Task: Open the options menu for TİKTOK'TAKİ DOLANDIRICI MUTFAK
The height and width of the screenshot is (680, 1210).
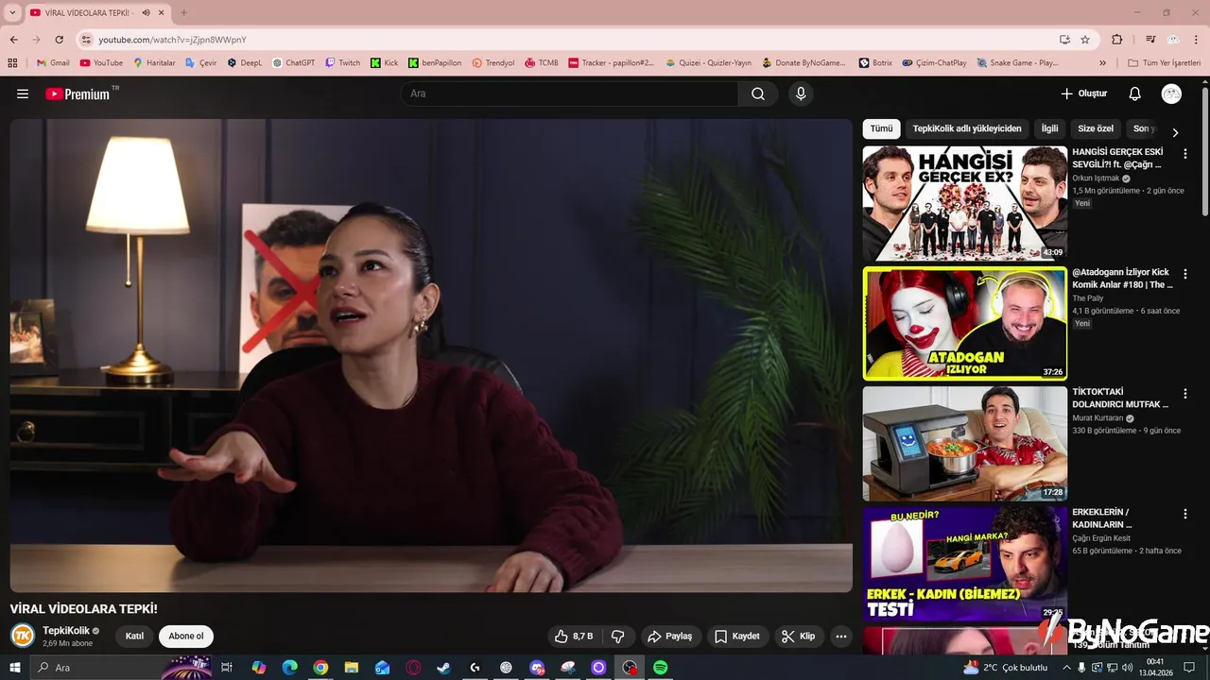Action: (x=1185, y=394)
